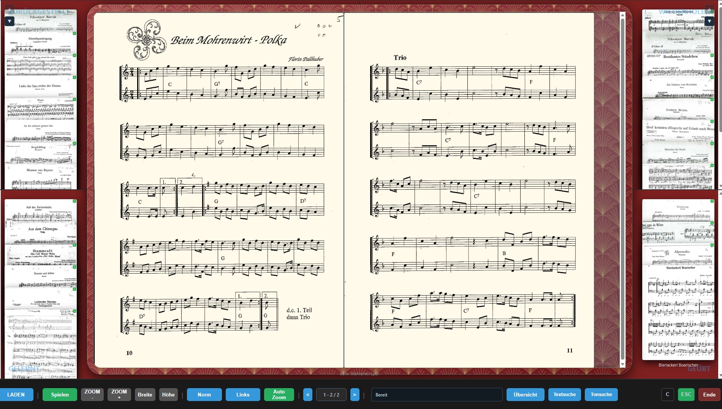The image size is (722, 409).
Task: Click the green ESC button
Action: [x=686, y=395]
